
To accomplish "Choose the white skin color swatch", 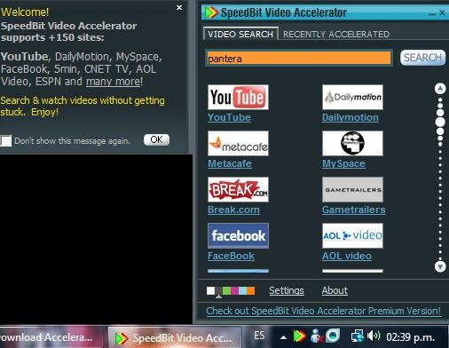I will point(210,291).
